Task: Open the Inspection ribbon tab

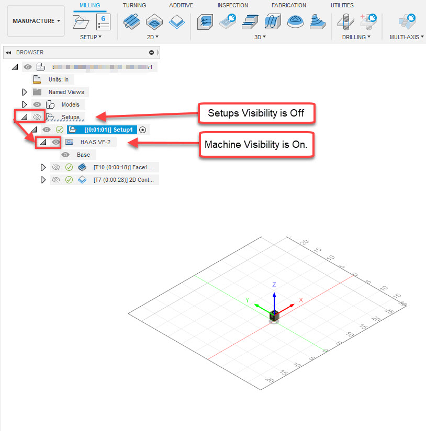Action: [x=232, y=5]
